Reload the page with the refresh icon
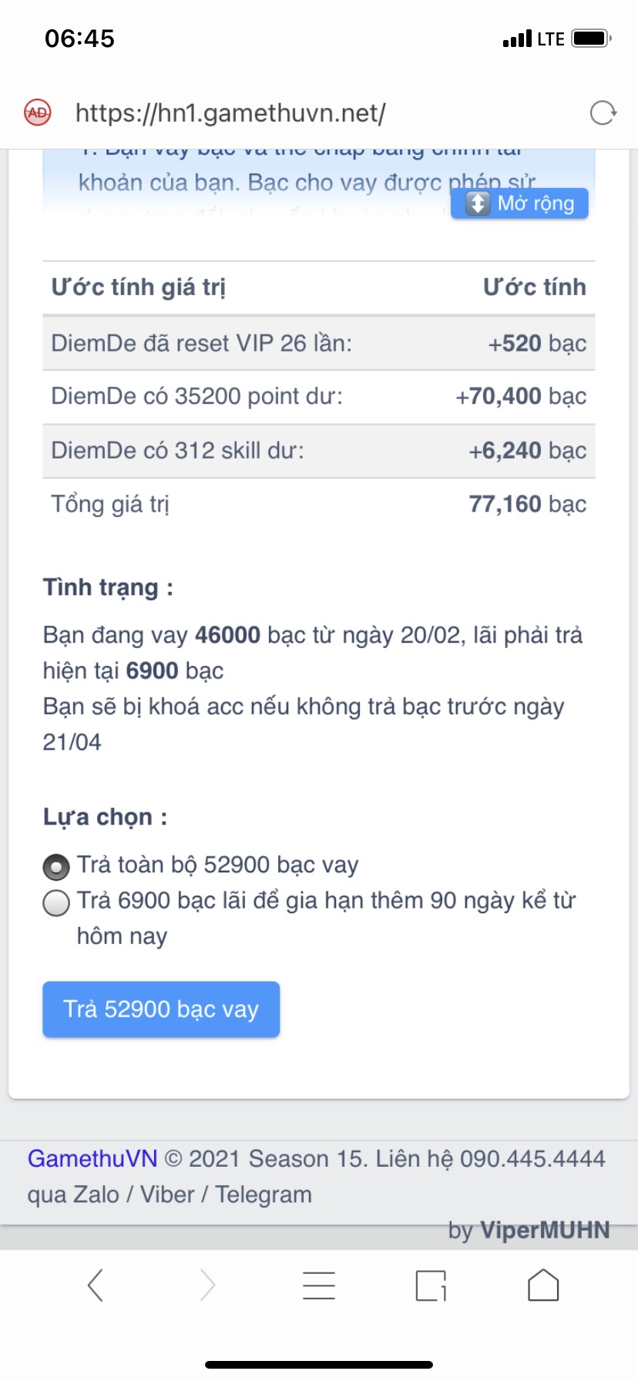Image resolution: width=638 pixels, height=1381 pixels. pos(603,113)
